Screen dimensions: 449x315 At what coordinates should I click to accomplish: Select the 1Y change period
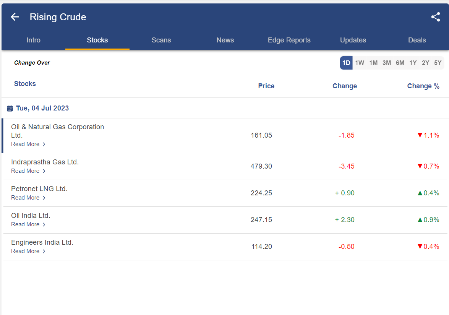(x=413, y=63)
